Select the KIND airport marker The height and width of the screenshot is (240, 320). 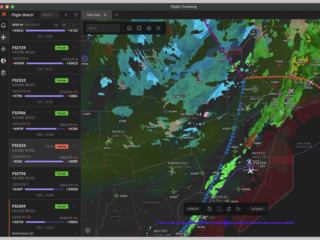pyautogui.click(x=123, y=116)
